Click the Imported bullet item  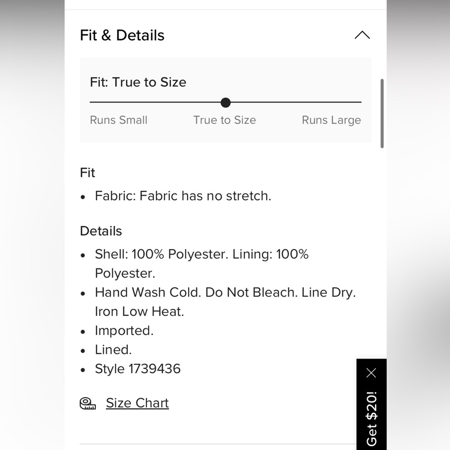pyautogui.click(x=124, y=331)
